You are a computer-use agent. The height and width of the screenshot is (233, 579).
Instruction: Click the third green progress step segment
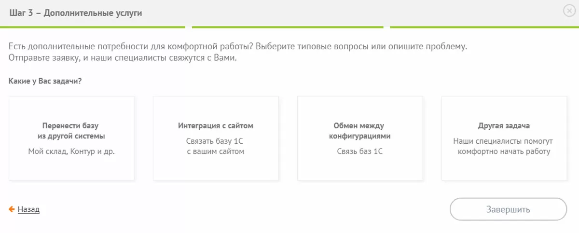[x=484, y=27]
